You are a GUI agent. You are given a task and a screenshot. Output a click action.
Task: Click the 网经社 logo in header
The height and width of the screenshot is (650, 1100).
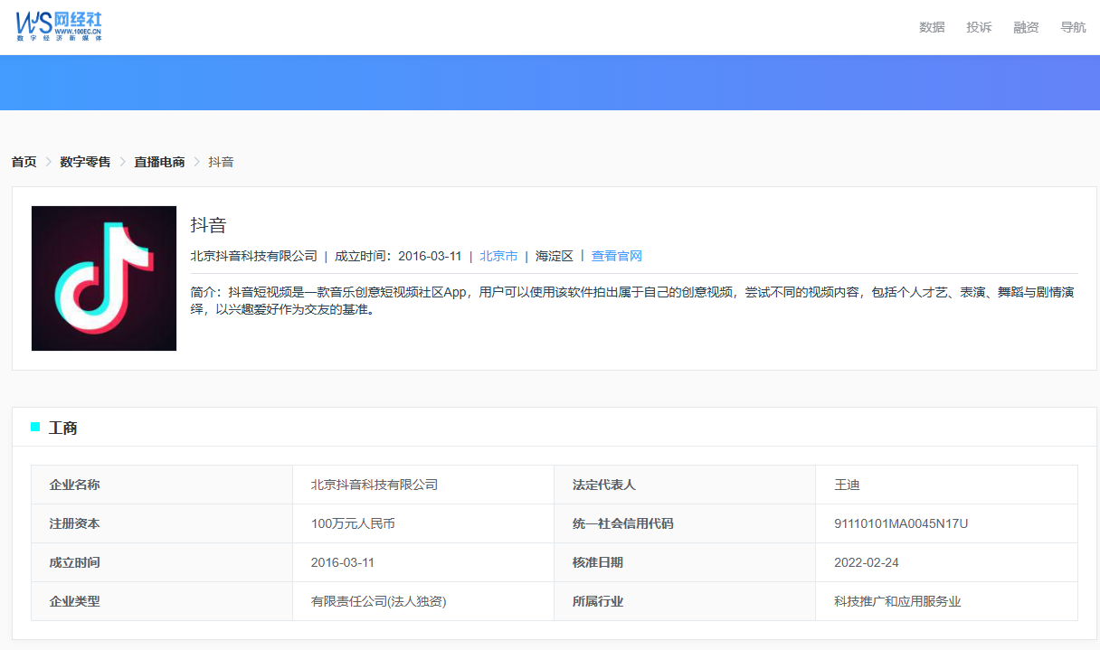coord(60,25)
